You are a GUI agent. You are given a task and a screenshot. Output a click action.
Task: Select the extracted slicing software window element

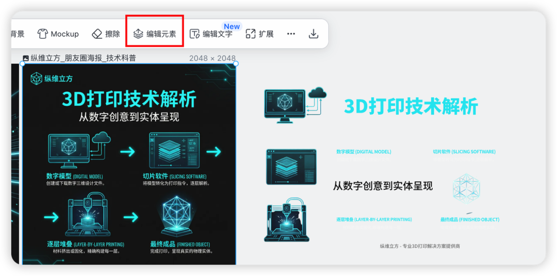coord(291,167)
